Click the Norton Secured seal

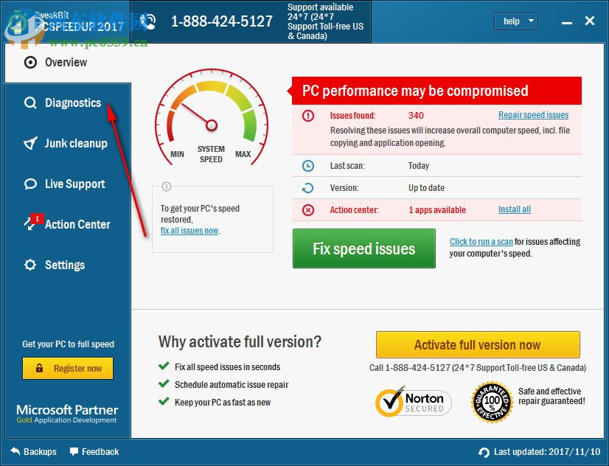coord(413,402)
